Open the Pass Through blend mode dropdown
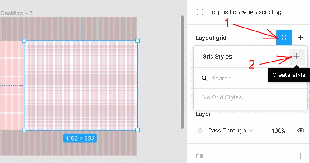 230,131
